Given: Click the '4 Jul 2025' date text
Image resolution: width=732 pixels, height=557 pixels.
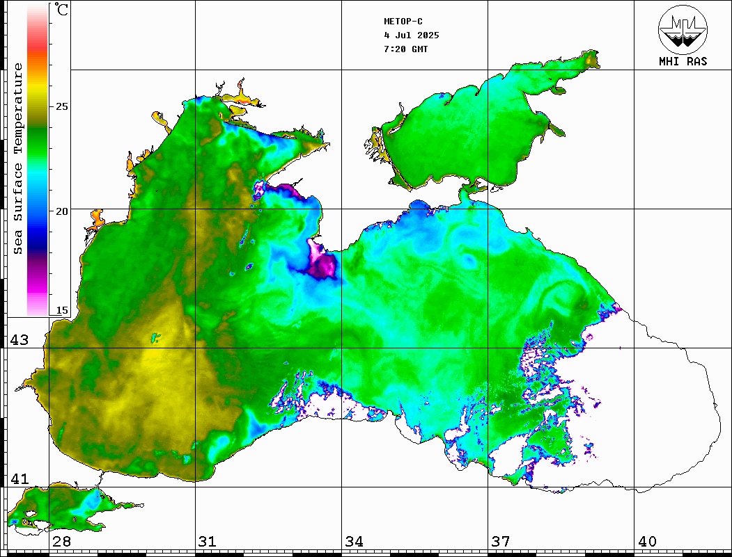Looking at the screenshot, I should pyautogui.click(x=412, y=35).
